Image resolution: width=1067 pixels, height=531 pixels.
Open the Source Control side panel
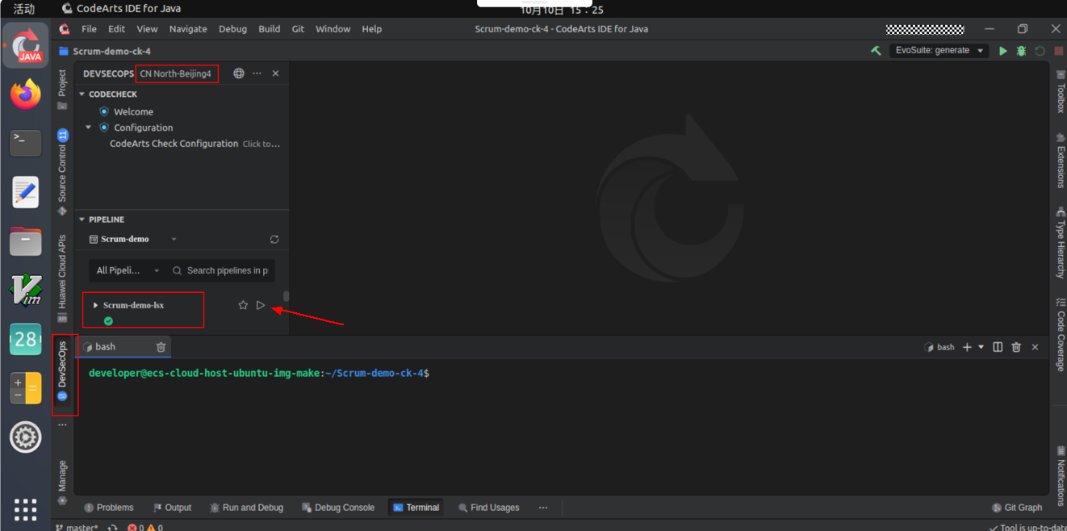pyautogui.click(x=62, y=173)
